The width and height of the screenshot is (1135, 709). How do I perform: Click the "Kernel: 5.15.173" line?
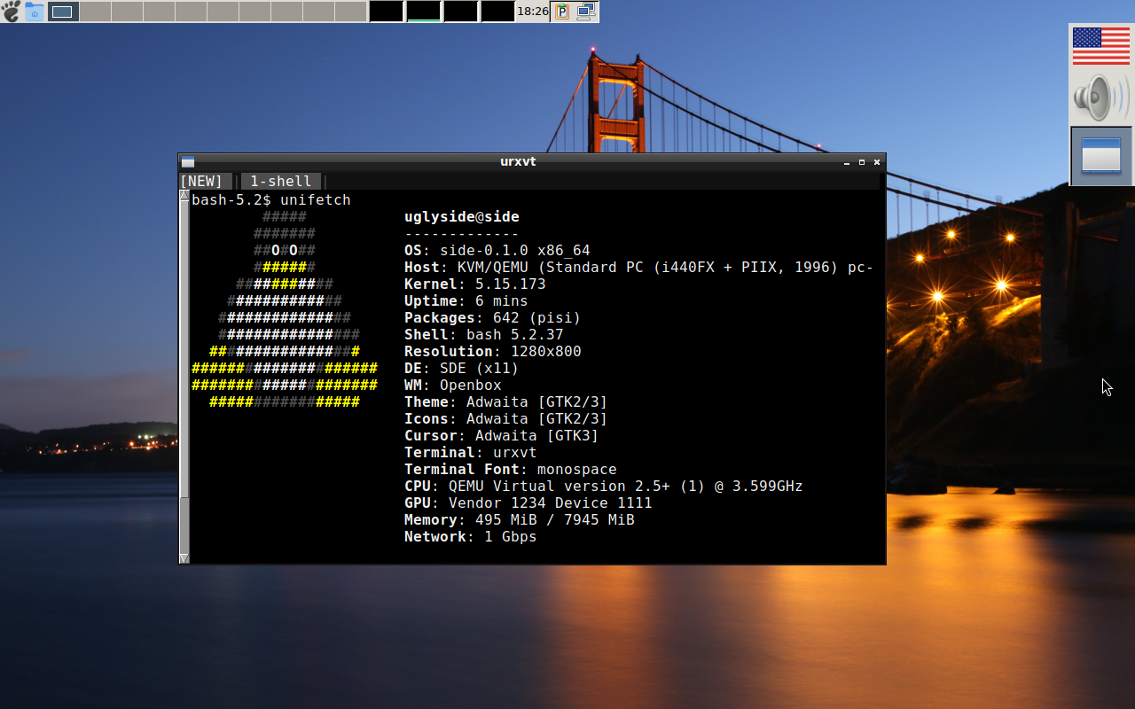[x=475, y=284]
